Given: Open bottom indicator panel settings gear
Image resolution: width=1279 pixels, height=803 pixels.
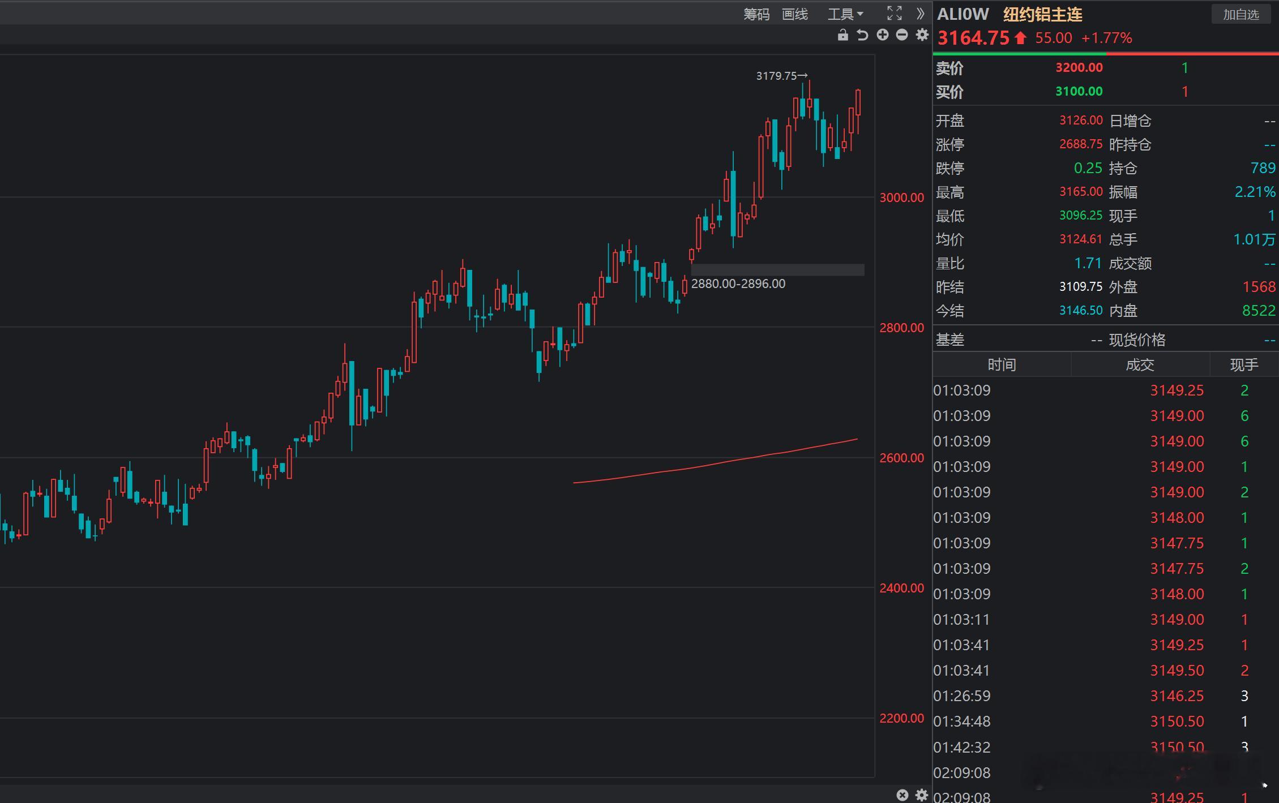Looking at the screenshot, I should (922, 795).
